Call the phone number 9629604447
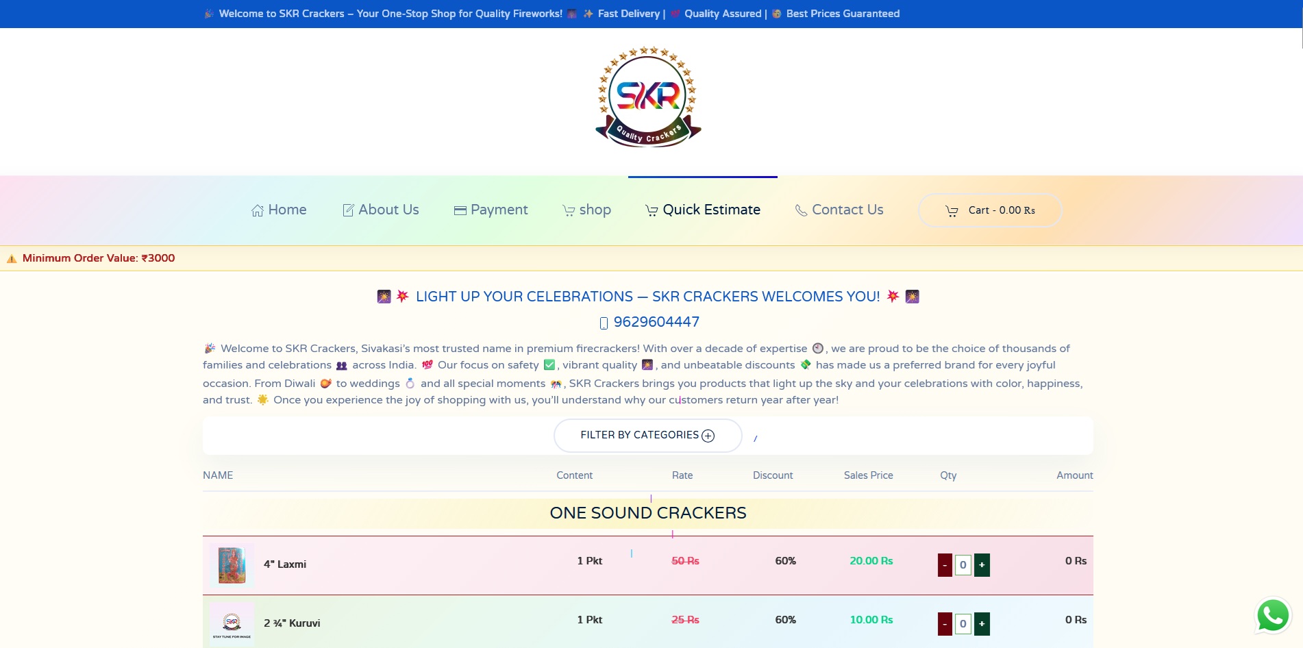 (x=656, y=322)
